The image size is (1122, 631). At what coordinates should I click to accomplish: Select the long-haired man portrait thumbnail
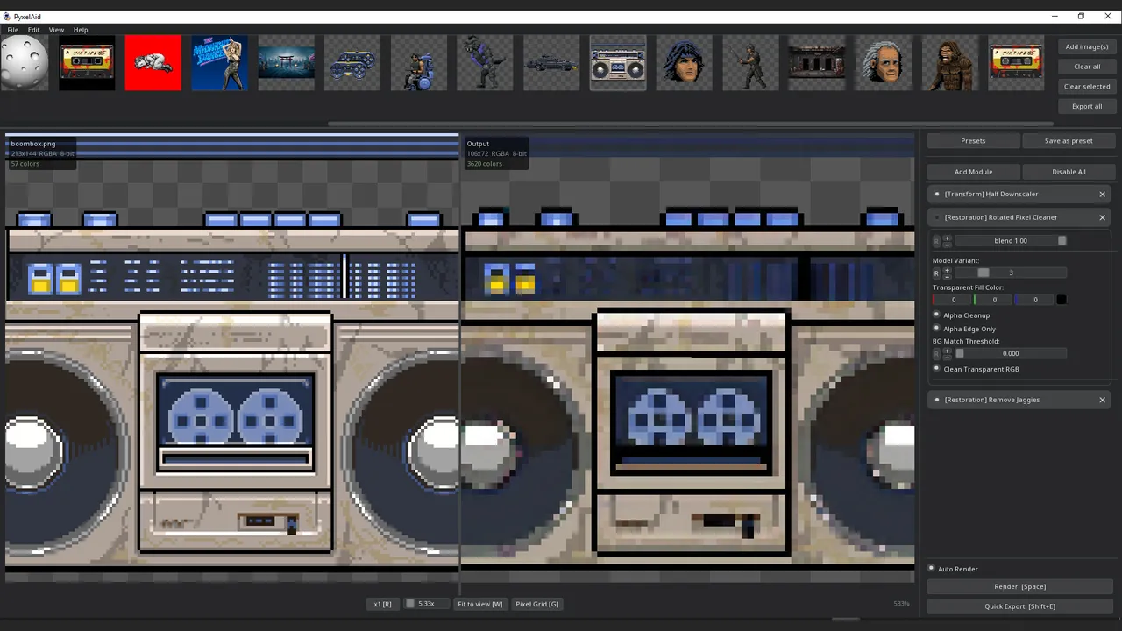[684, 63]
